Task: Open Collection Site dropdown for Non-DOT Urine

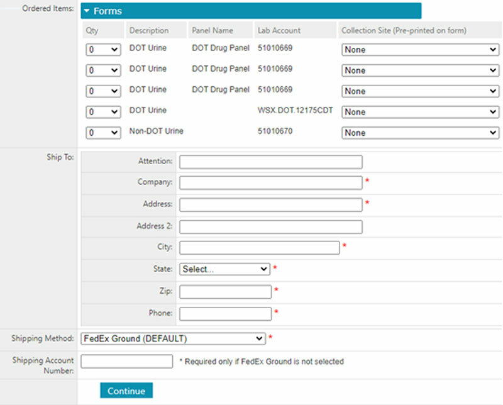Action: (x=420, y=133)
